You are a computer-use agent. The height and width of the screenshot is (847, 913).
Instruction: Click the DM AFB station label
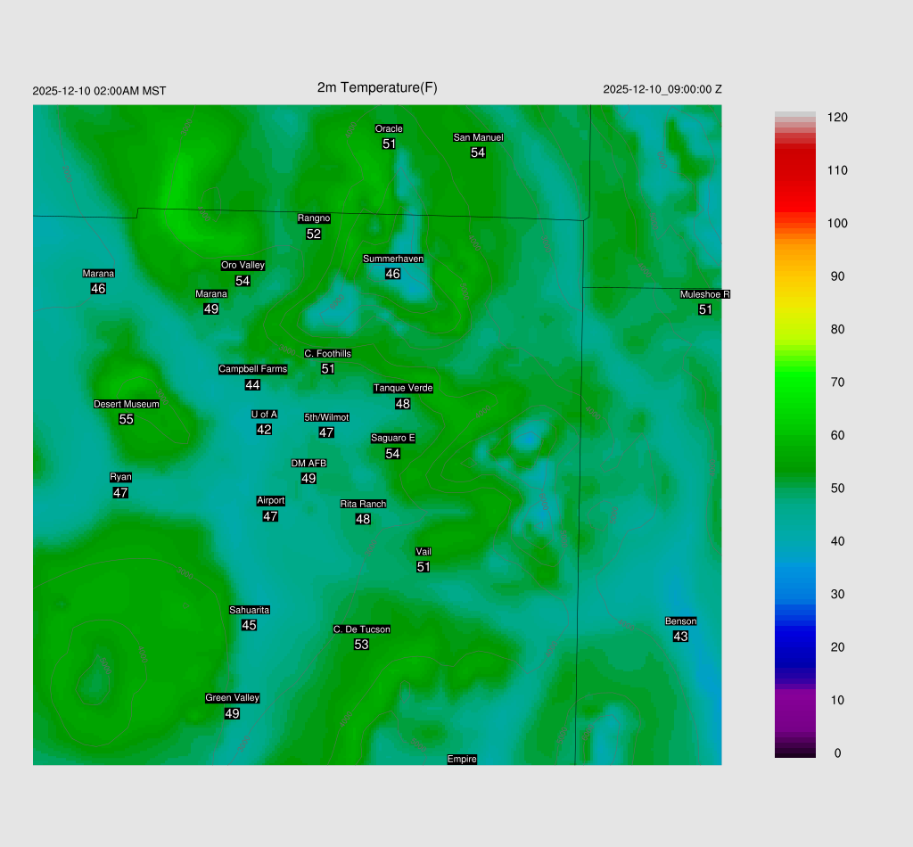tap(308, 464)
